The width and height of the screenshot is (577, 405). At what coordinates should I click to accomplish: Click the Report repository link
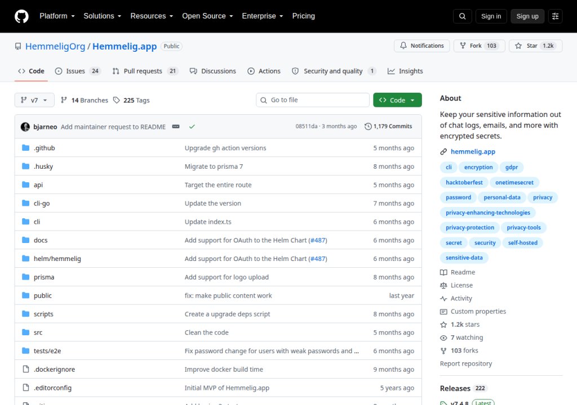465,363
